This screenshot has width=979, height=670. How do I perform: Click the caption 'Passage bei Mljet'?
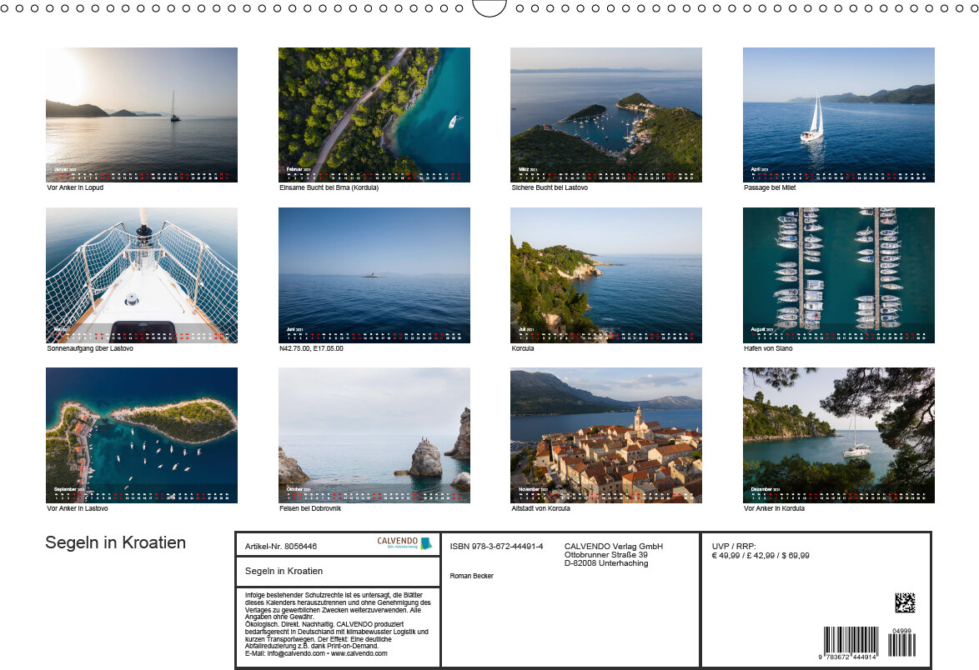770,187
